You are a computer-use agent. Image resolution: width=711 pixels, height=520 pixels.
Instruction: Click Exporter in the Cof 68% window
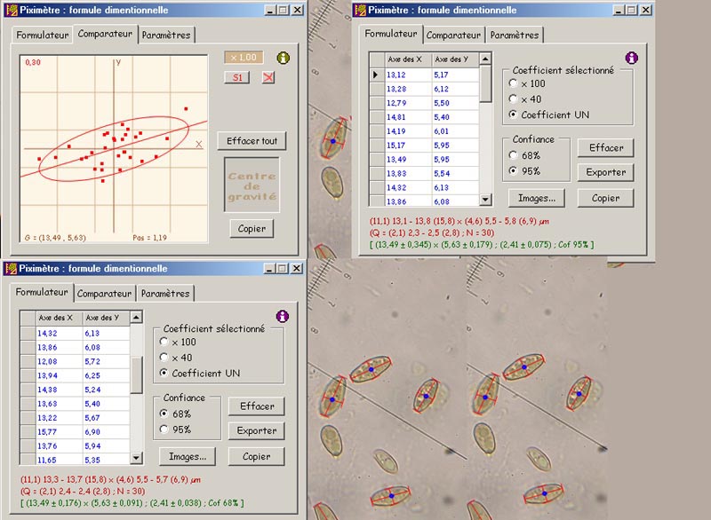257,431
